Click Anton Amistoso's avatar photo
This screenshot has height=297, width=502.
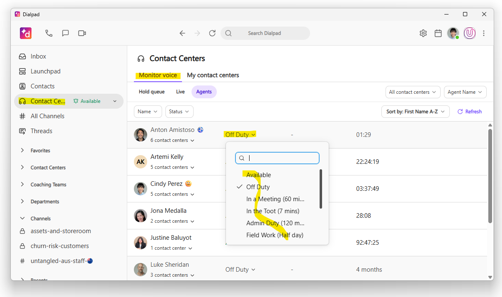click(141, 135)
